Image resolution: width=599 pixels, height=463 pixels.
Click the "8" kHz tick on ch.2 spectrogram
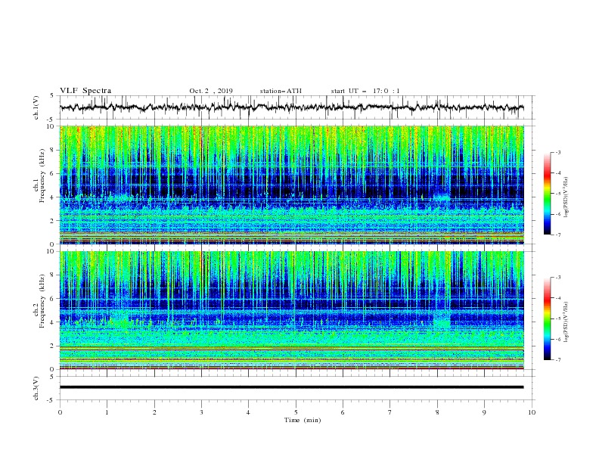(x=53, y=275)
